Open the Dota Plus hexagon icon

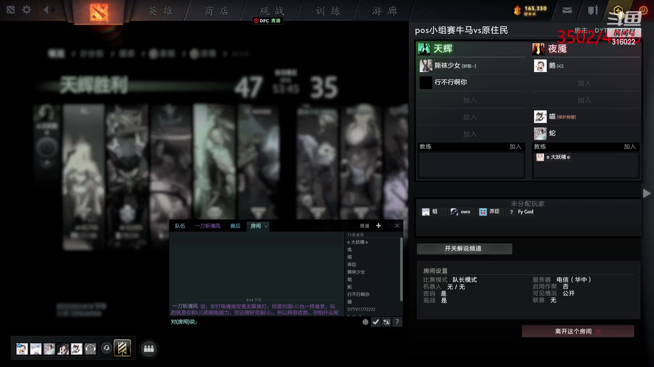(x=618, y=10)
